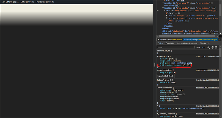Select the div#brxe-omrupx.brxe-container.brx-grid breadcrumb
Screen dimensions: 222x118
[x=200, y=40]
